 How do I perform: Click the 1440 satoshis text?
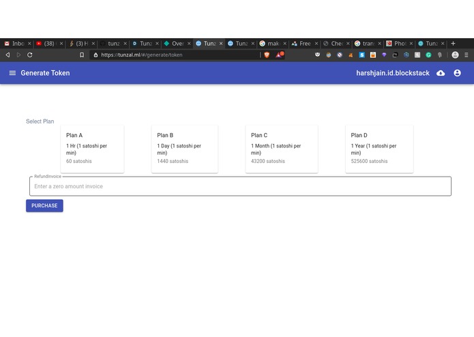click(173, 161)
